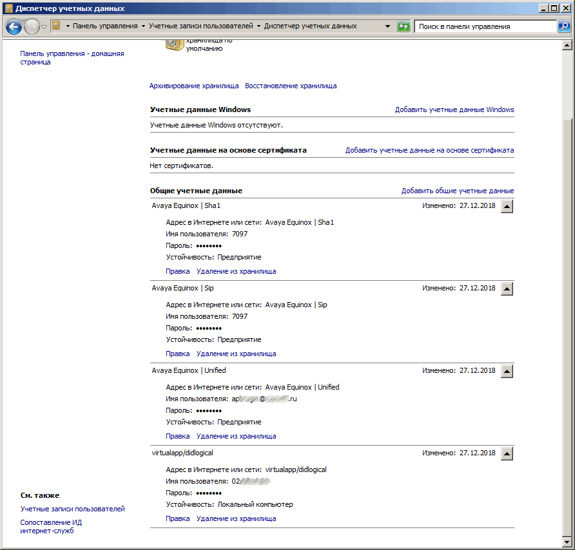Click 'Удаление из хранилища' under Avaya Equinox | Sip
Screen dimensions: 575x550
tap(236, 354)
